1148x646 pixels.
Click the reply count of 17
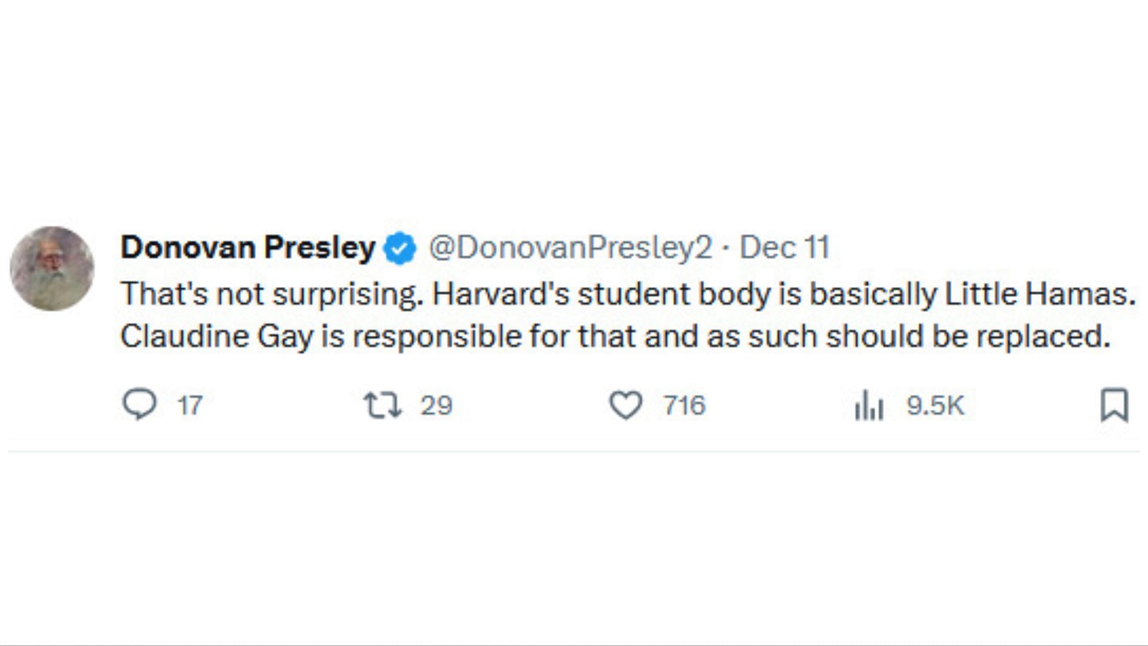[190, 406]
